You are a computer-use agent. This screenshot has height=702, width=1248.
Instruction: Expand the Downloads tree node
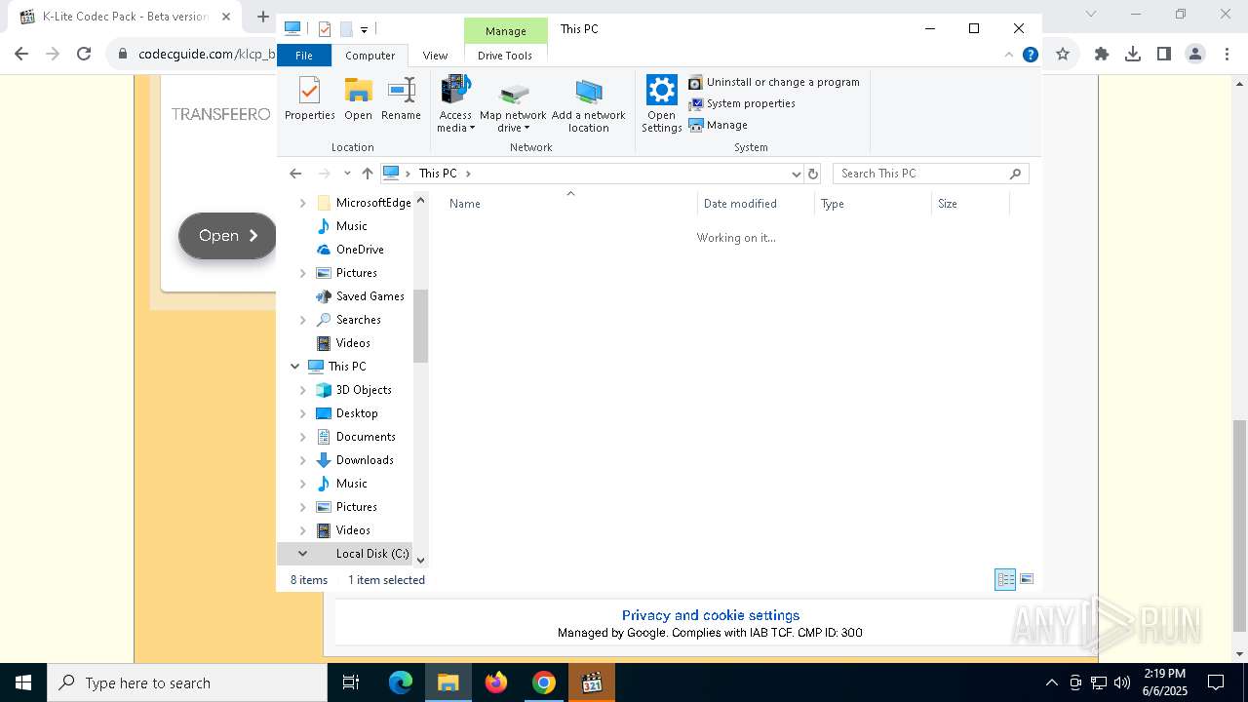click(x=302, y=460)
